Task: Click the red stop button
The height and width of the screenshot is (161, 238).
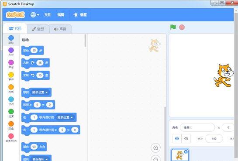Action: point(182,27)
